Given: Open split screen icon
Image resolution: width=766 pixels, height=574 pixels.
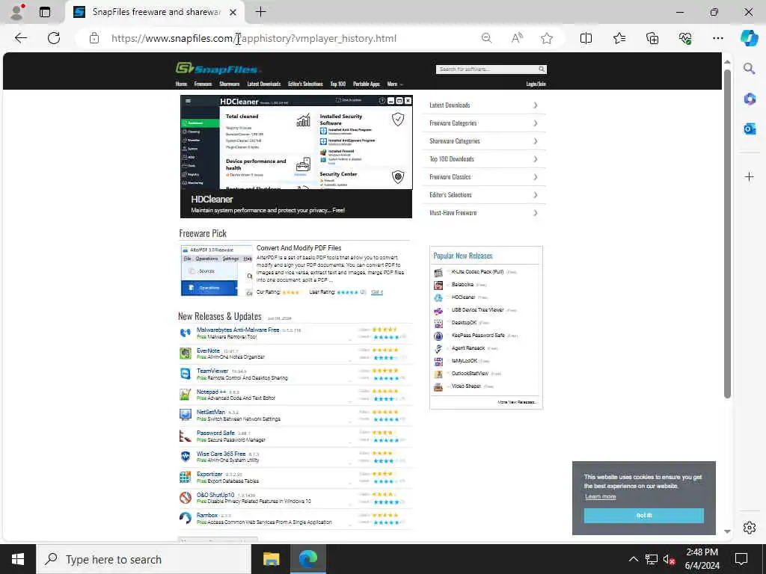Looking at the screenshot, I should click(586, 38).
